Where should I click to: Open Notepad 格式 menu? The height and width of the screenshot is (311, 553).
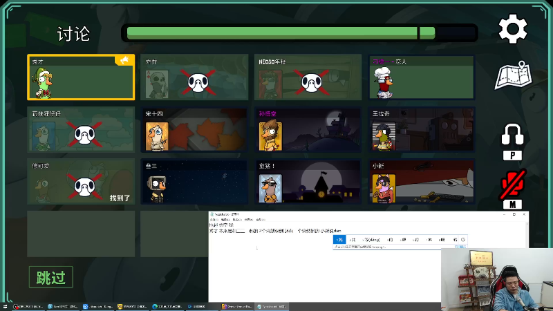(x=236, y=220)
